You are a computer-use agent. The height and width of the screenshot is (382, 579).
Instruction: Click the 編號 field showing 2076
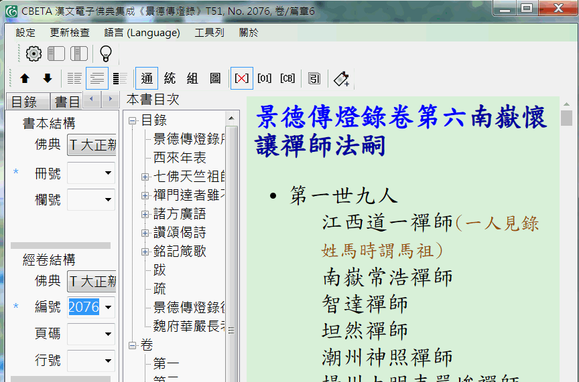pyautogui.click(x=84, y=307)
